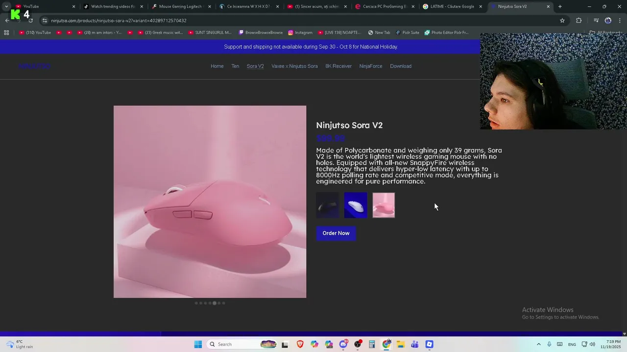627x352 pixels.
Task: Select the black mouse color variant
Action: [x=327, y=205]
